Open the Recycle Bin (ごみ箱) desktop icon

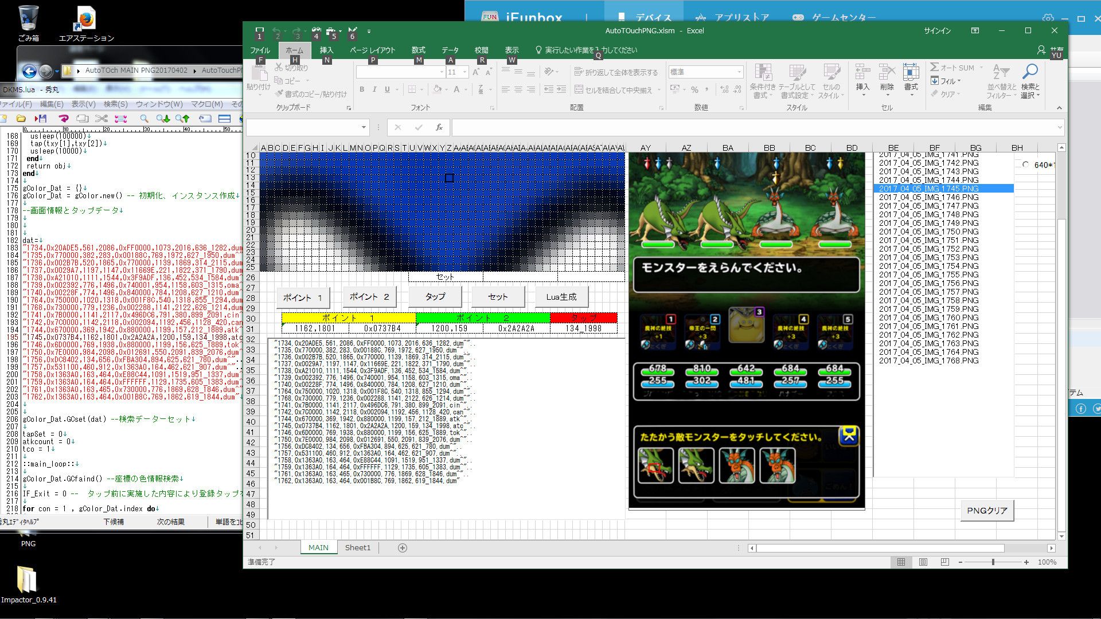(x=28, y=24)
